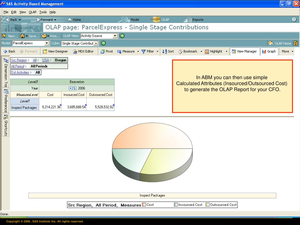Open the File menu
The height and width of the screenshot is (225, 300).
pyautogui.click(x=6, y=12)
